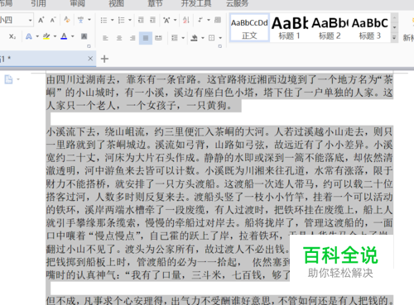Click the tab stops icon beside paragraph marks
This screenshot has width=414, height=305.
[x=218, y=20]
